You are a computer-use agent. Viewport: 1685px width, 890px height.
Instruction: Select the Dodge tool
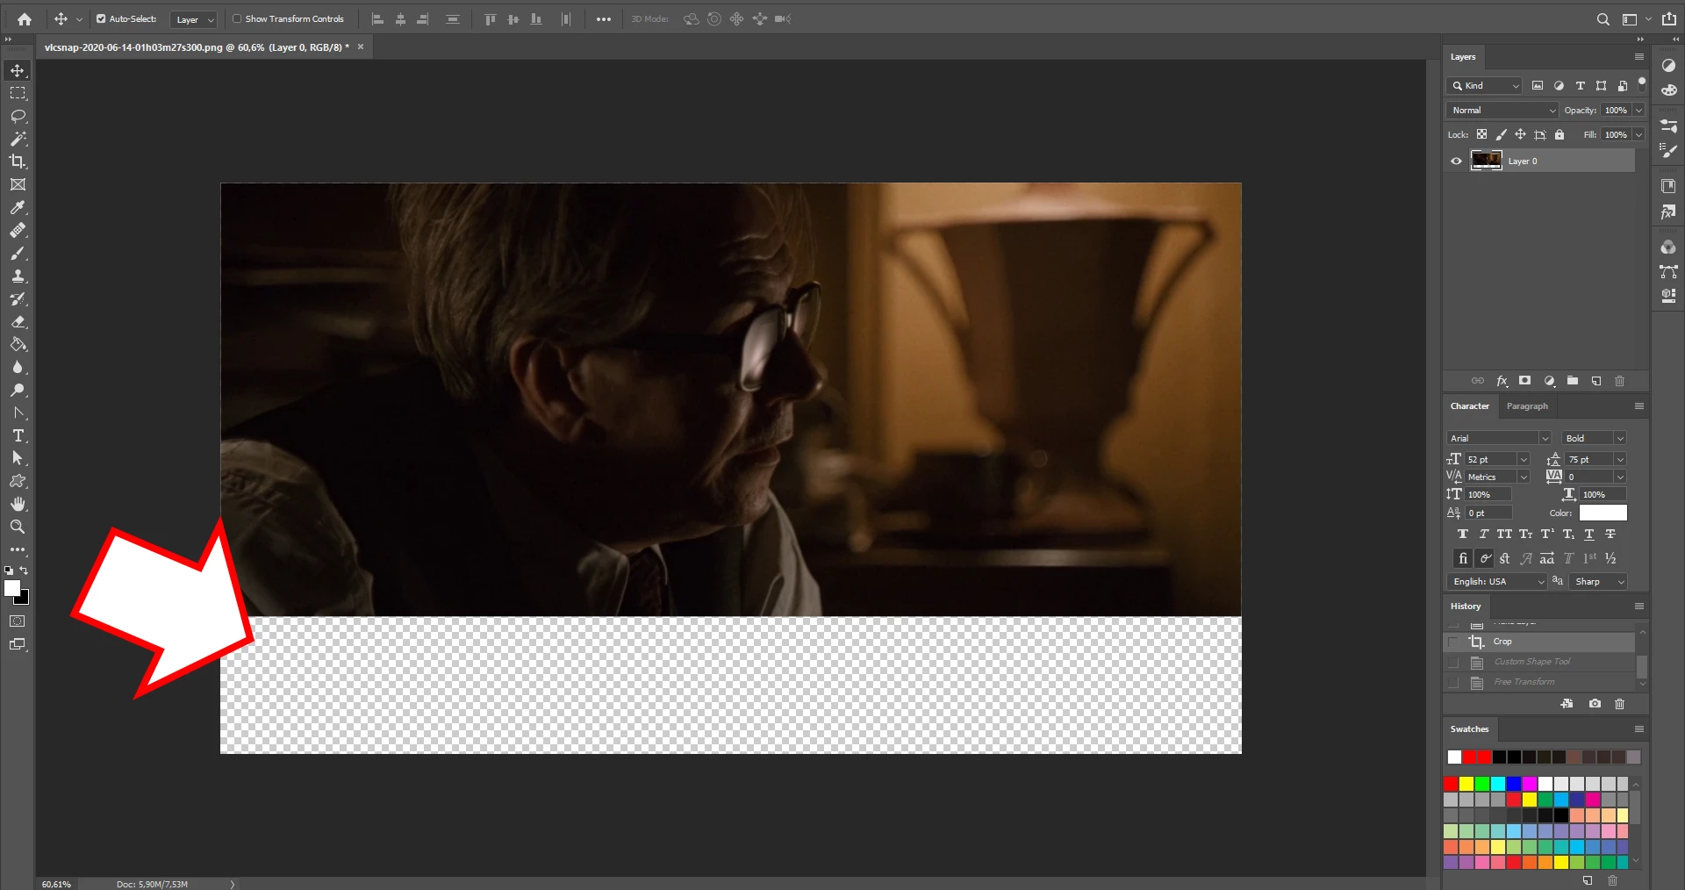18,390
